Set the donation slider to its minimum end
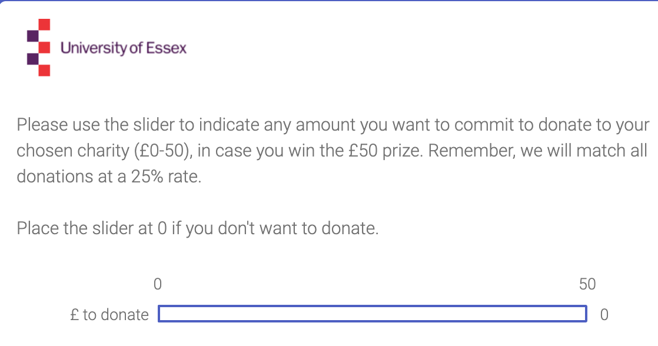The height and width of the screenshot is (346, 658). click(x=159, y=314)
